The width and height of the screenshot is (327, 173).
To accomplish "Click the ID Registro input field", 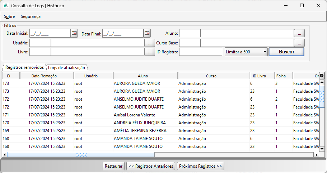I will pos(201,52).
